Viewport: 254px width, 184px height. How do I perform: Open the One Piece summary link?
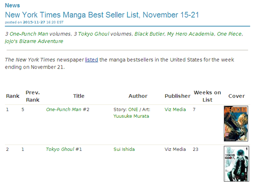pyautogui.click(x=230, y=34)
